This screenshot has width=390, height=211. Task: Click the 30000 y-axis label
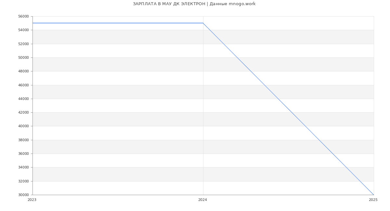point(23,195)
